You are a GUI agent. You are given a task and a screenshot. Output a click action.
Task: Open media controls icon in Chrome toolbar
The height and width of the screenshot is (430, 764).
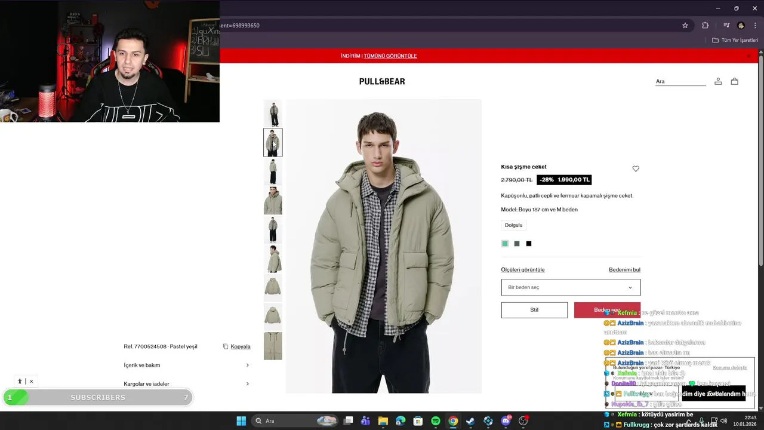[x=726, y=26]
